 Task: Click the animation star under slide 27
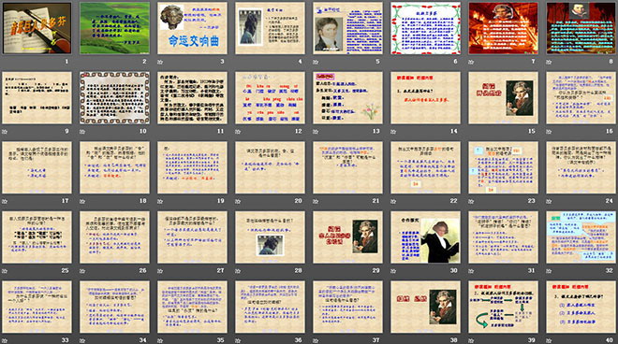pyautogui.click(x=160, y=271)
